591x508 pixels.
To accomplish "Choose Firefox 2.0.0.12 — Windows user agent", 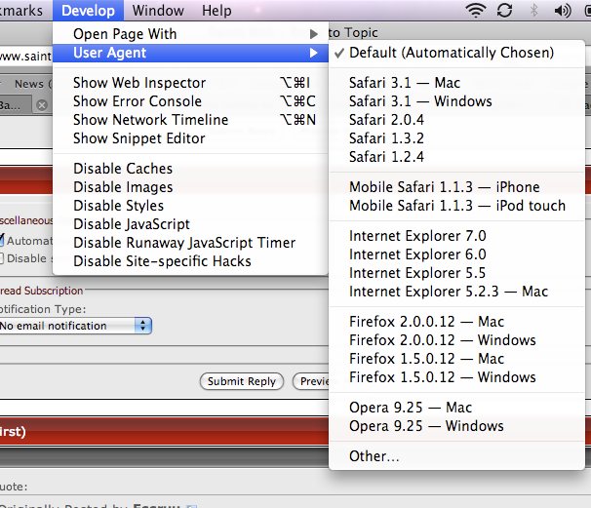I will pos(442,340).
